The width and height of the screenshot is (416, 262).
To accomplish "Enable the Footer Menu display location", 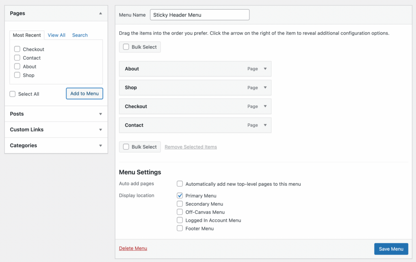I will click(180, 228).
